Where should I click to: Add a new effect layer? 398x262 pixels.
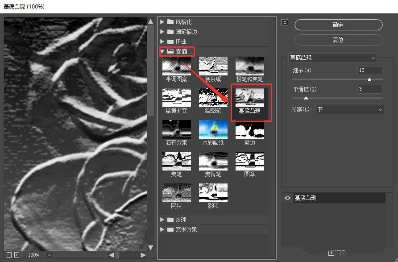[x=331, y=253]
